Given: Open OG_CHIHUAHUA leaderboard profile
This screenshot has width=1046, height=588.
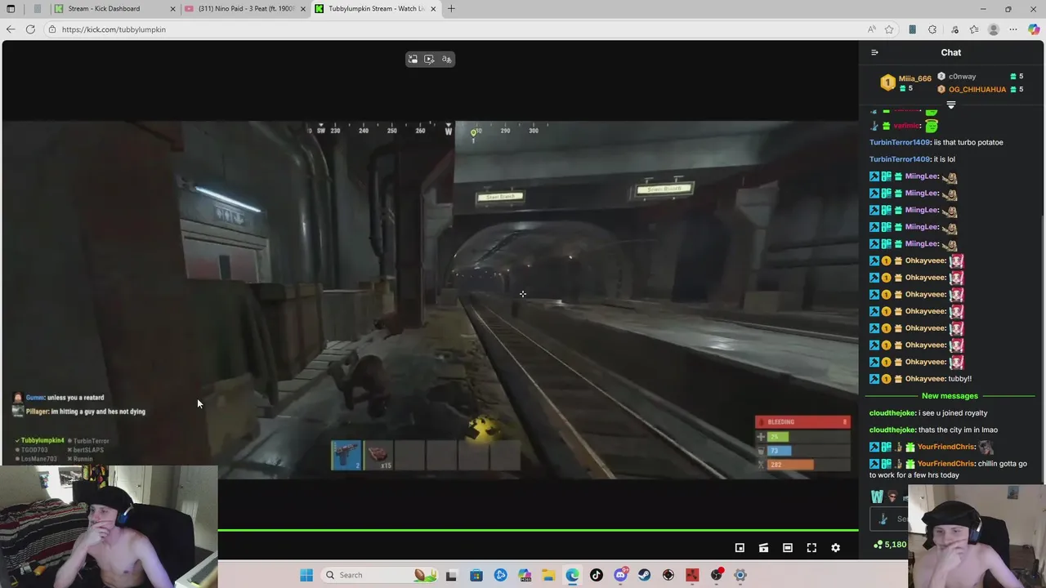Looking at the screenshot, I should [x=977, y=90].
